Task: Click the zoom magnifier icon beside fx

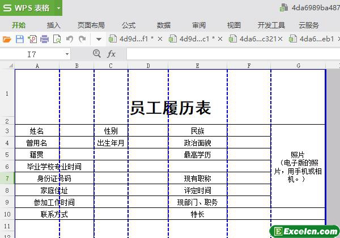Action: [x=97, y=53]
